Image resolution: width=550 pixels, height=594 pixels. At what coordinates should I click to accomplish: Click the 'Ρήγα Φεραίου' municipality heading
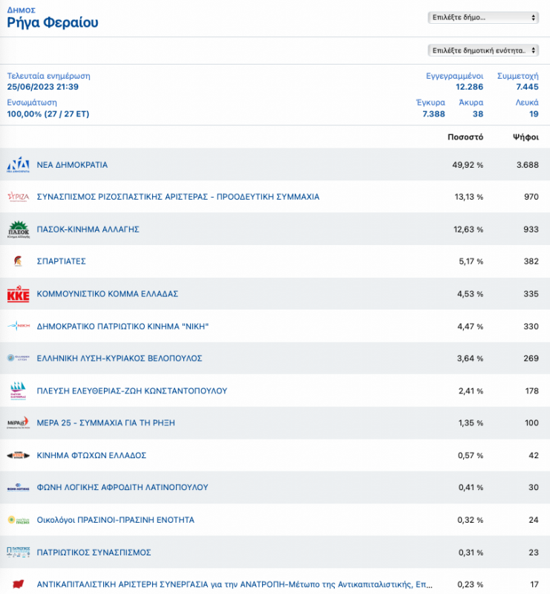(x=53, y=23)
